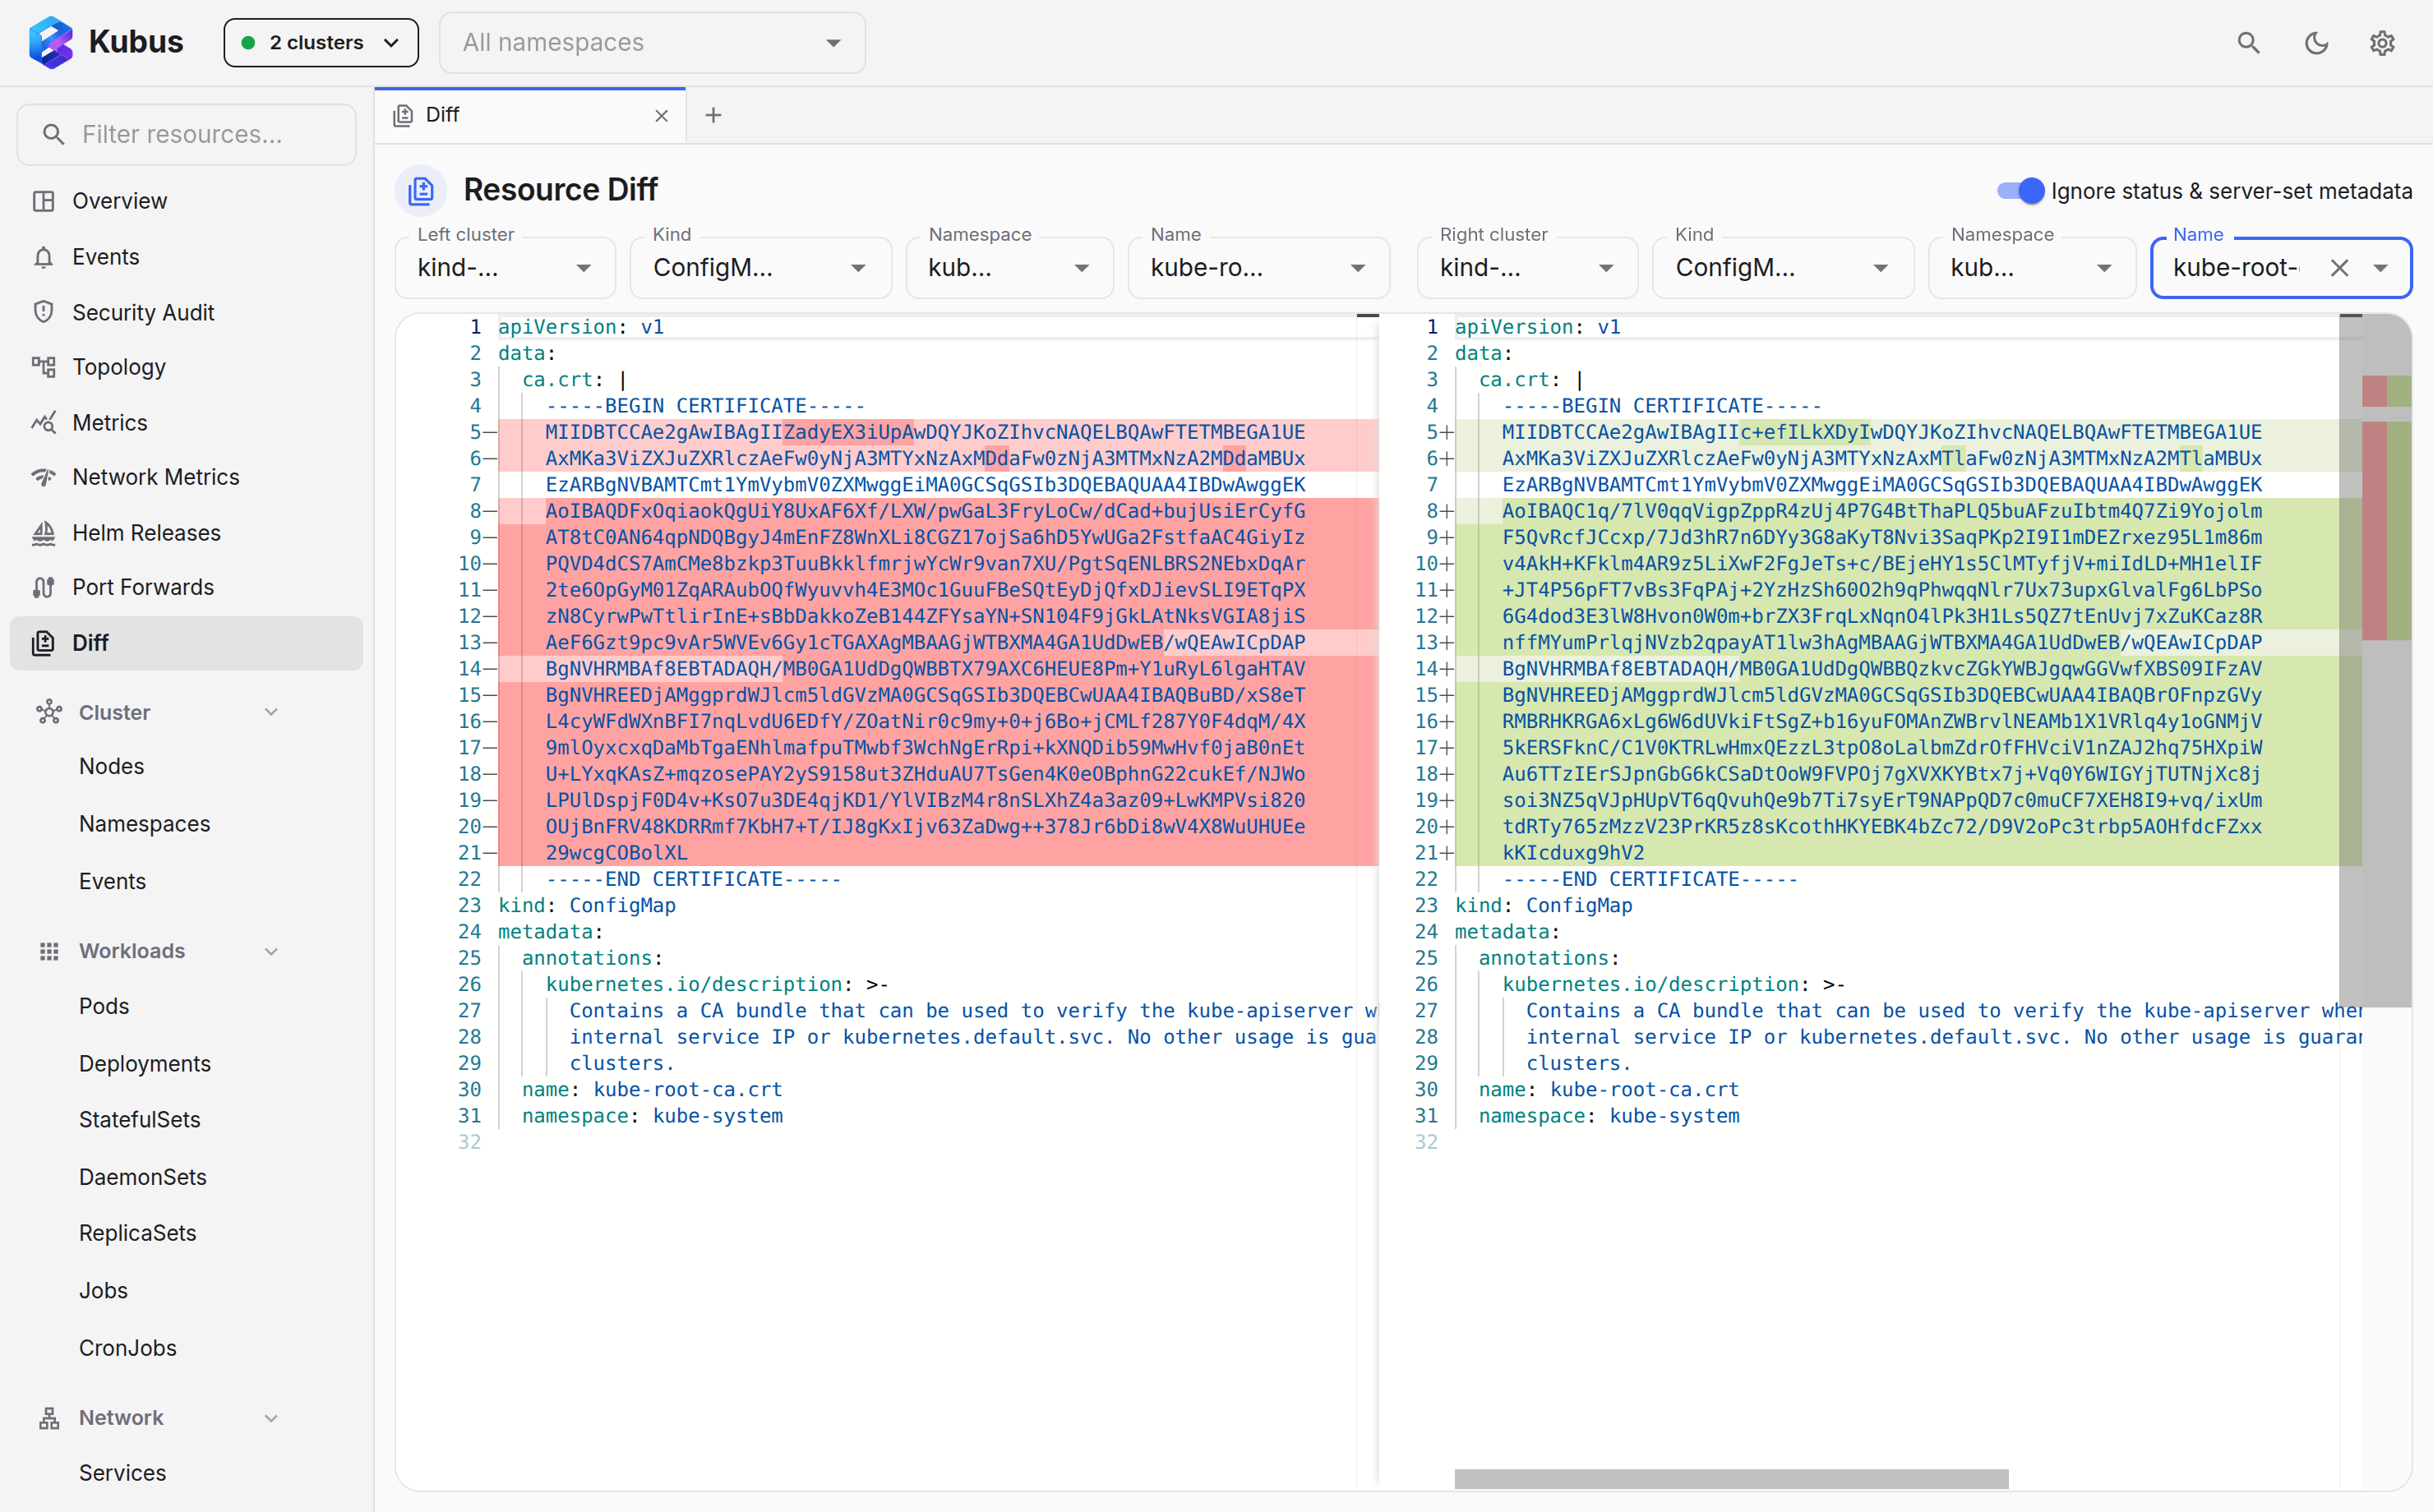Expand the right Name dropdown arrow
Viewport: 2433px width, 1512px height.
pos(2381,268)
